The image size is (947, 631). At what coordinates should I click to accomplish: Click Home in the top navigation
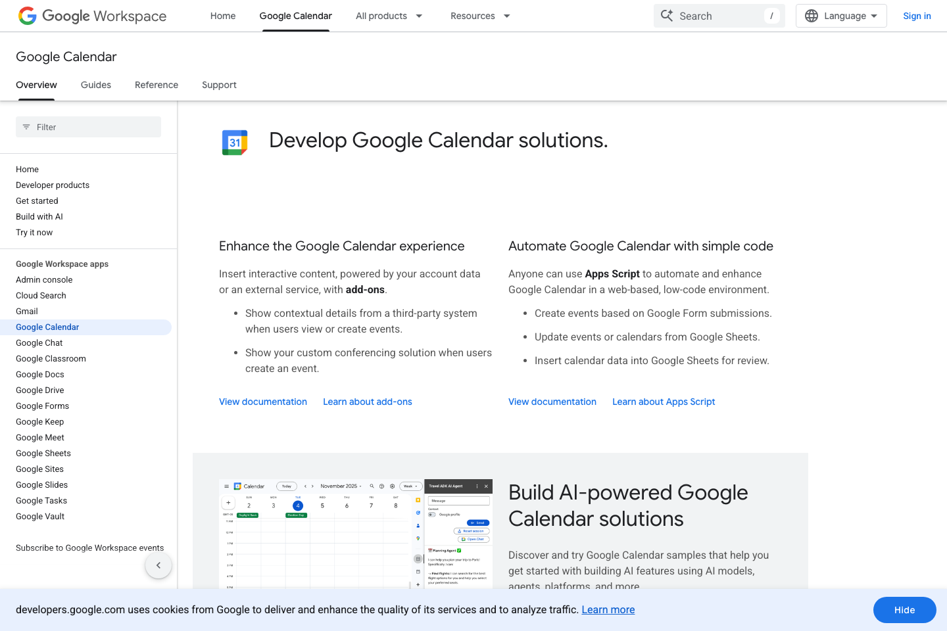tap(222, 16)
